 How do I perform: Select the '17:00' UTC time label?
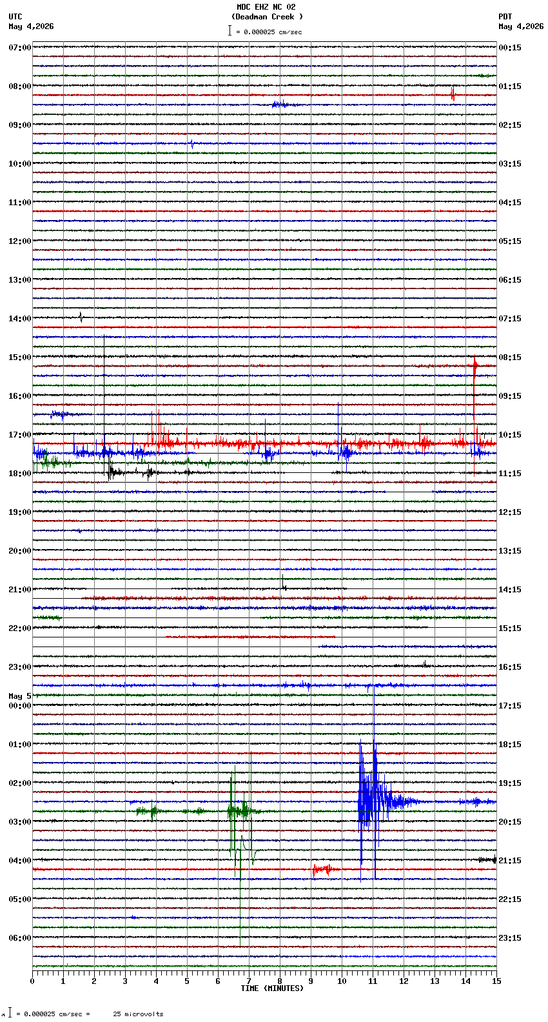point(19,435)
